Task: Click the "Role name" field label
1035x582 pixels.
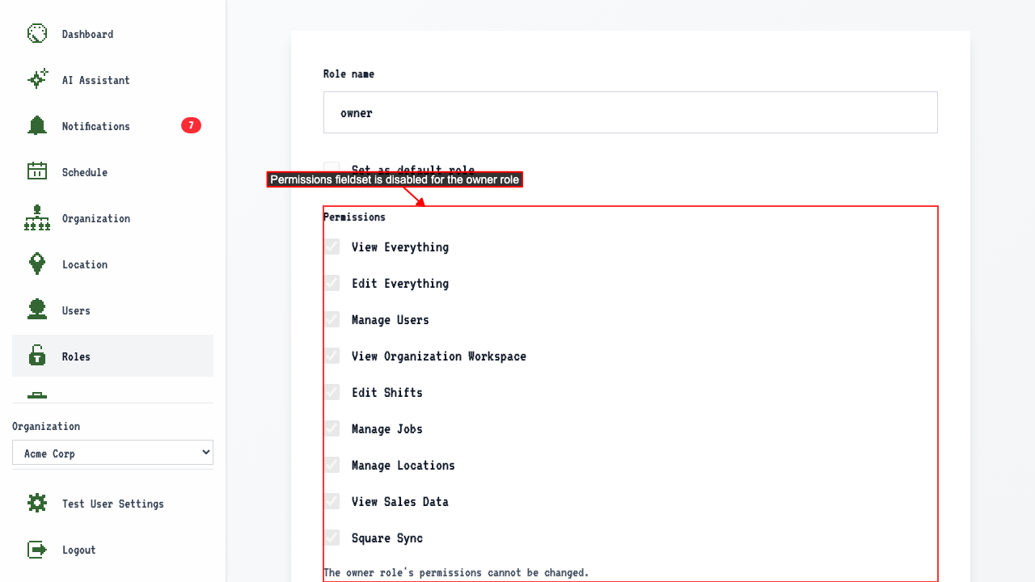Action: point(349,74)
